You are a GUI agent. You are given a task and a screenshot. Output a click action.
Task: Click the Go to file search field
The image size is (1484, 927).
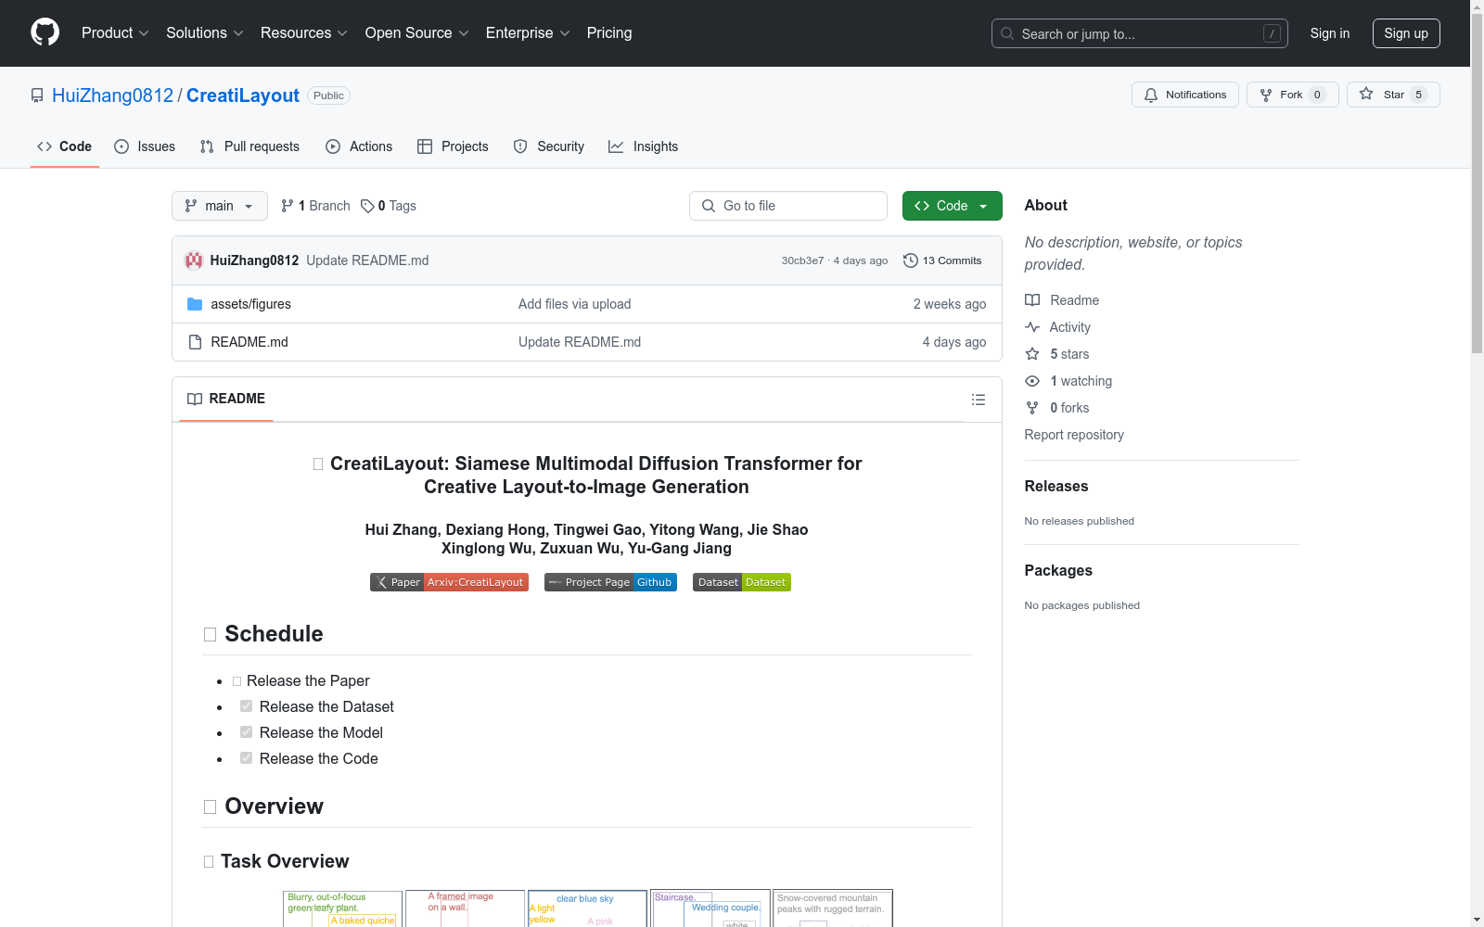tap(788, 206)
